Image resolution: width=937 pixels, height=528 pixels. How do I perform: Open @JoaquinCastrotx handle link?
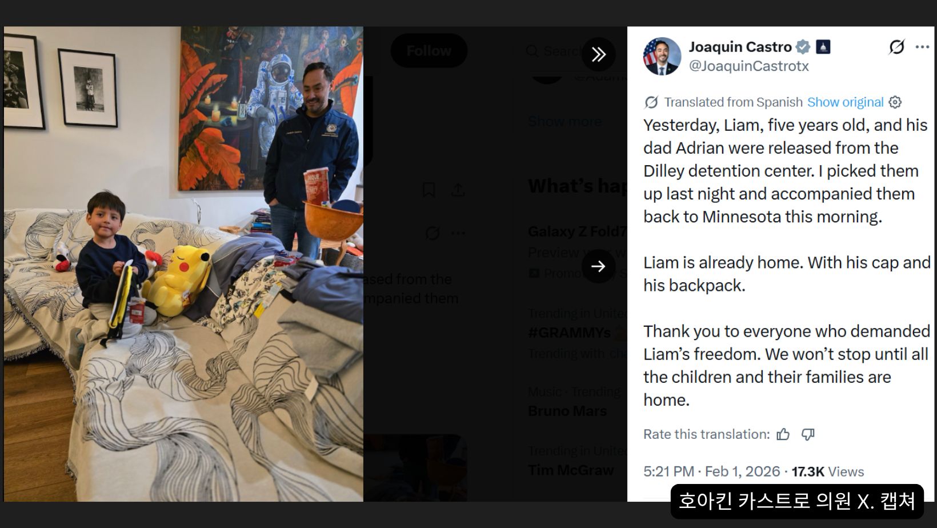tap(748, 66)
